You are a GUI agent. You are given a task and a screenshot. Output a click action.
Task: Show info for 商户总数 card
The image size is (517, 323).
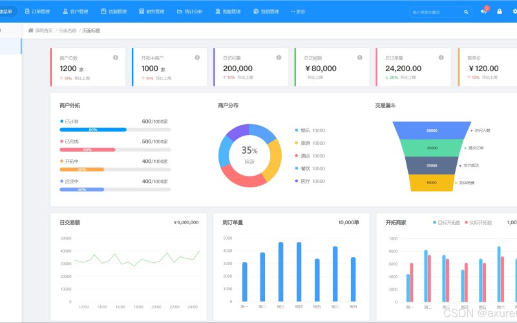tap(116, 57)
